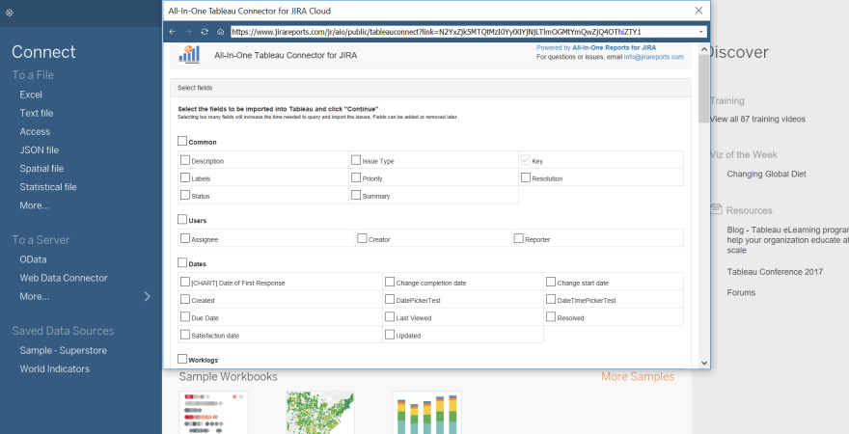This screenshot has height=434, width=849.
Task: Select Date of First Response checkbox
Action: (x=185, y=282)
